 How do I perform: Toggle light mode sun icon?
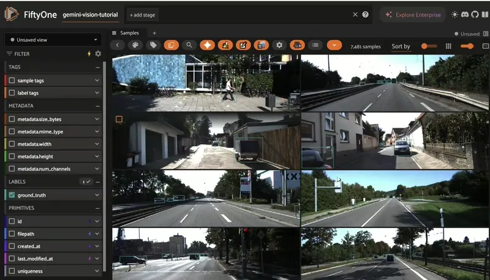click(x=454, y=14)
